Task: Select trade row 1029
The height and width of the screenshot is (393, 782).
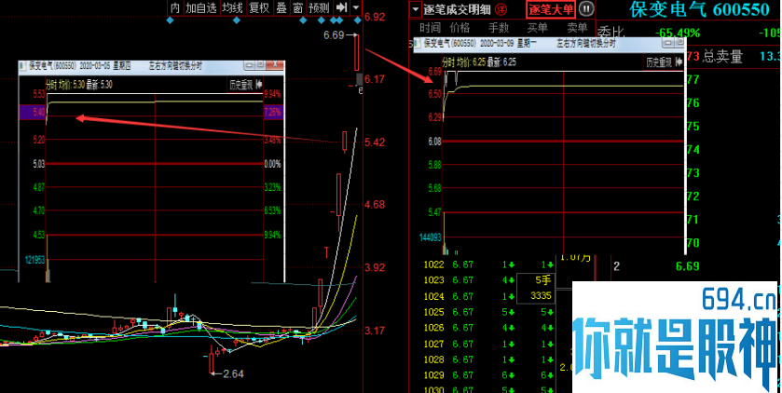Action: point(488,375)
